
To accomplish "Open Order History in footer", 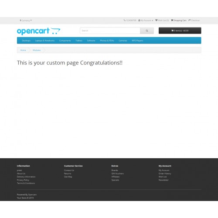I will pos(165,174).
